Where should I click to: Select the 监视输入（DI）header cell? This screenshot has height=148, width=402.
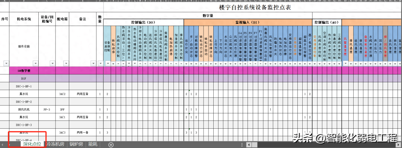248,22
